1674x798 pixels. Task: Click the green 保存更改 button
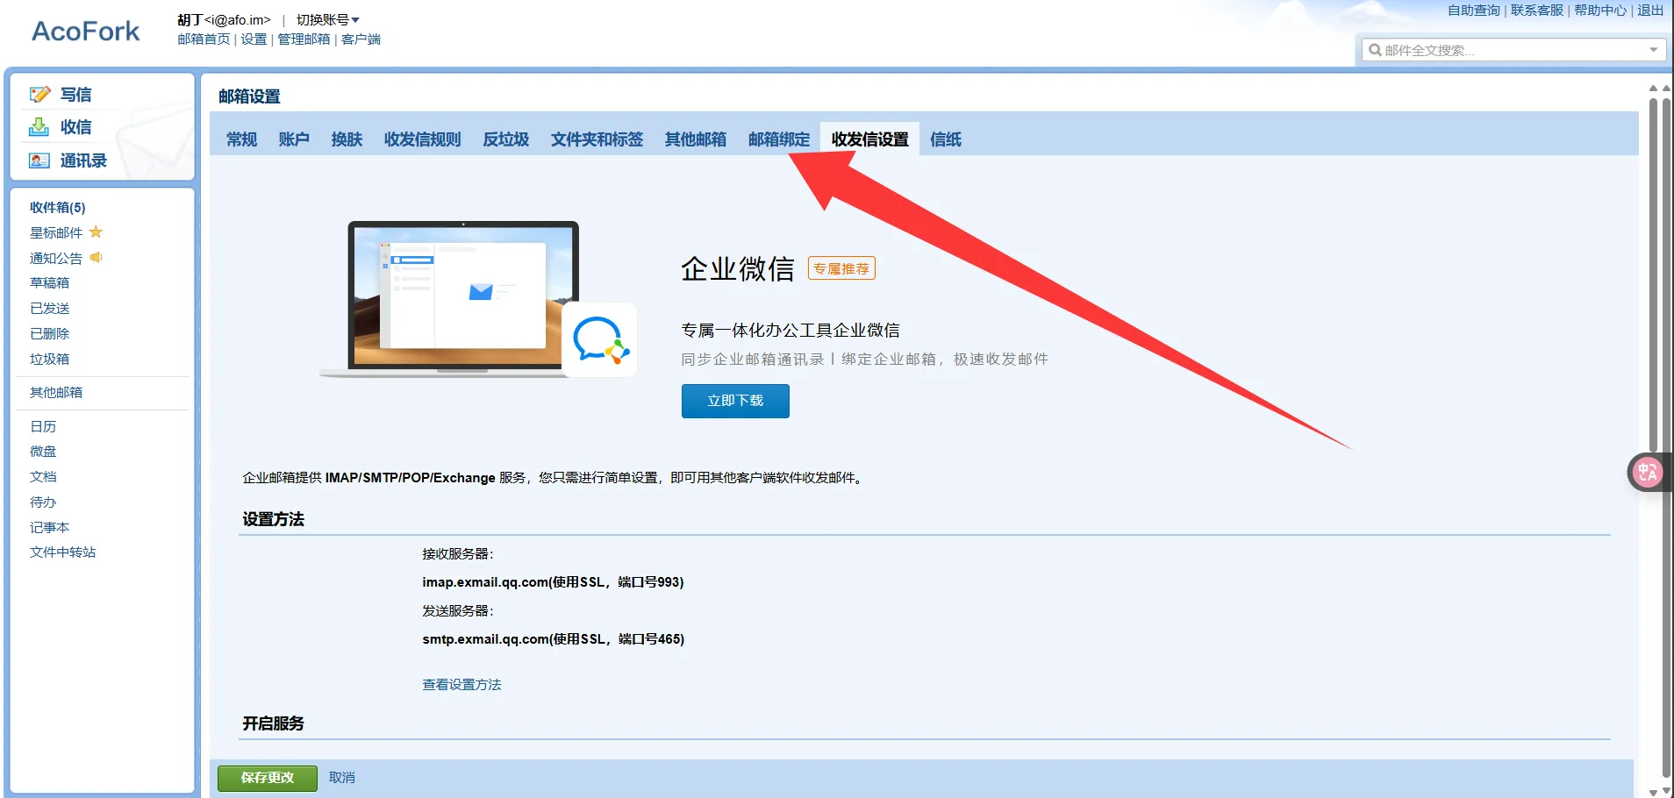pos(268,778)
